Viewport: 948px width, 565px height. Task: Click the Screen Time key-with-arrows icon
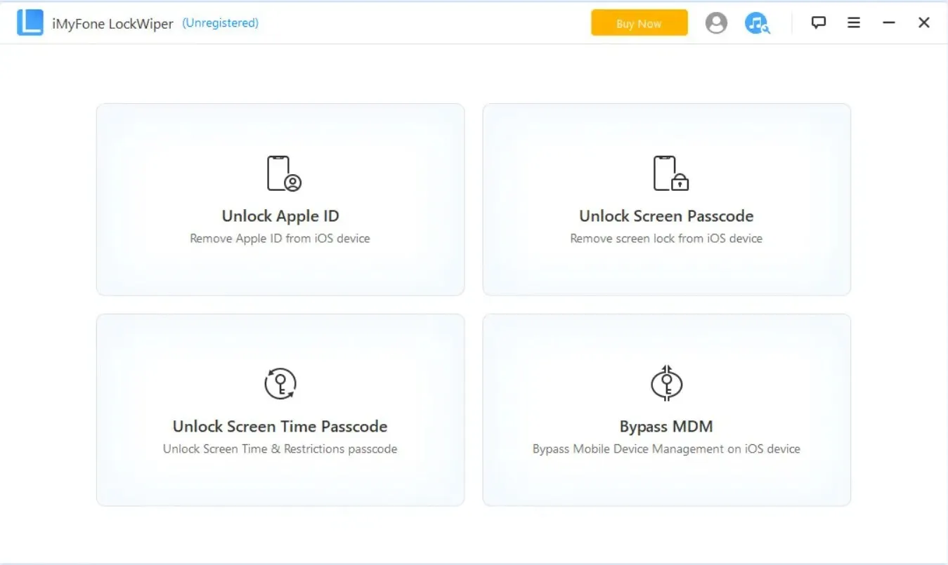tap(280, 384)
